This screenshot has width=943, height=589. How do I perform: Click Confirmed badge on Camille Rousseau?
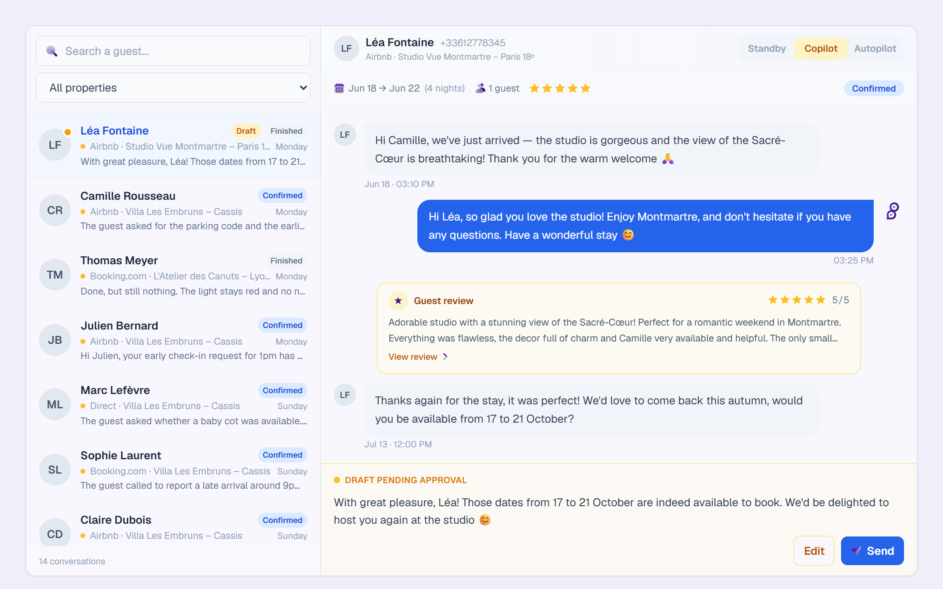point(282,195)
